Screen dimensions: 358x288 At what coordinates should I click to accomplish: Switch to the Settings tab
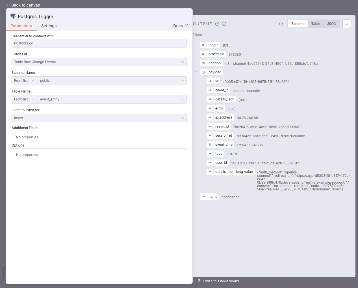pos(49,26)
